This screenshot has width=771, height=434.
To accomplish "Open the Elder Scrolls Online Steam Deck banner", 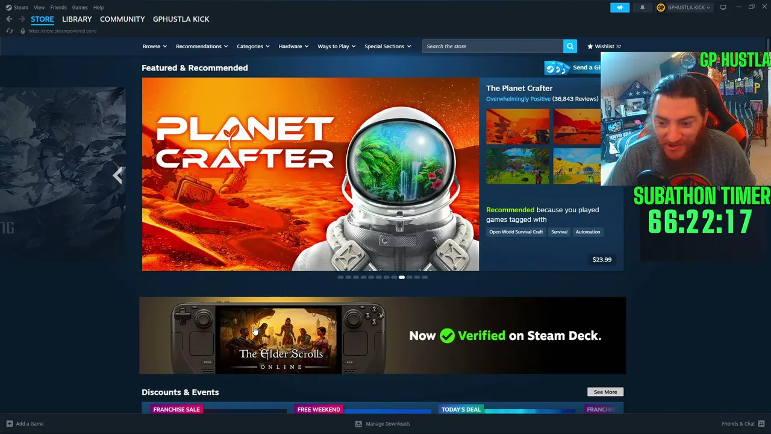I will pyautogui.click(x=382, y=336).
